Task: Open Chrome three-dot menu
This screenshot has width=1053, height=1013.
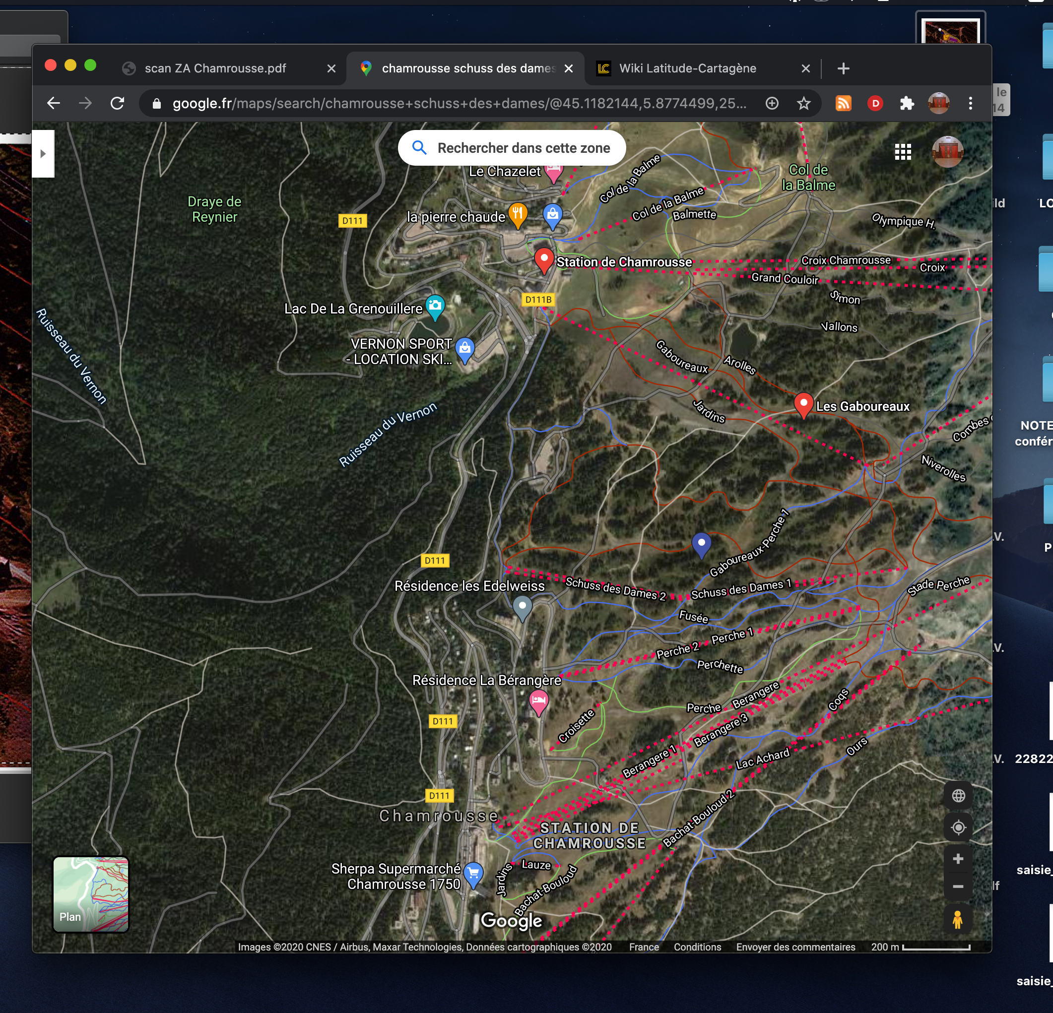Action: pyautogui.click(x=970, y=103)
